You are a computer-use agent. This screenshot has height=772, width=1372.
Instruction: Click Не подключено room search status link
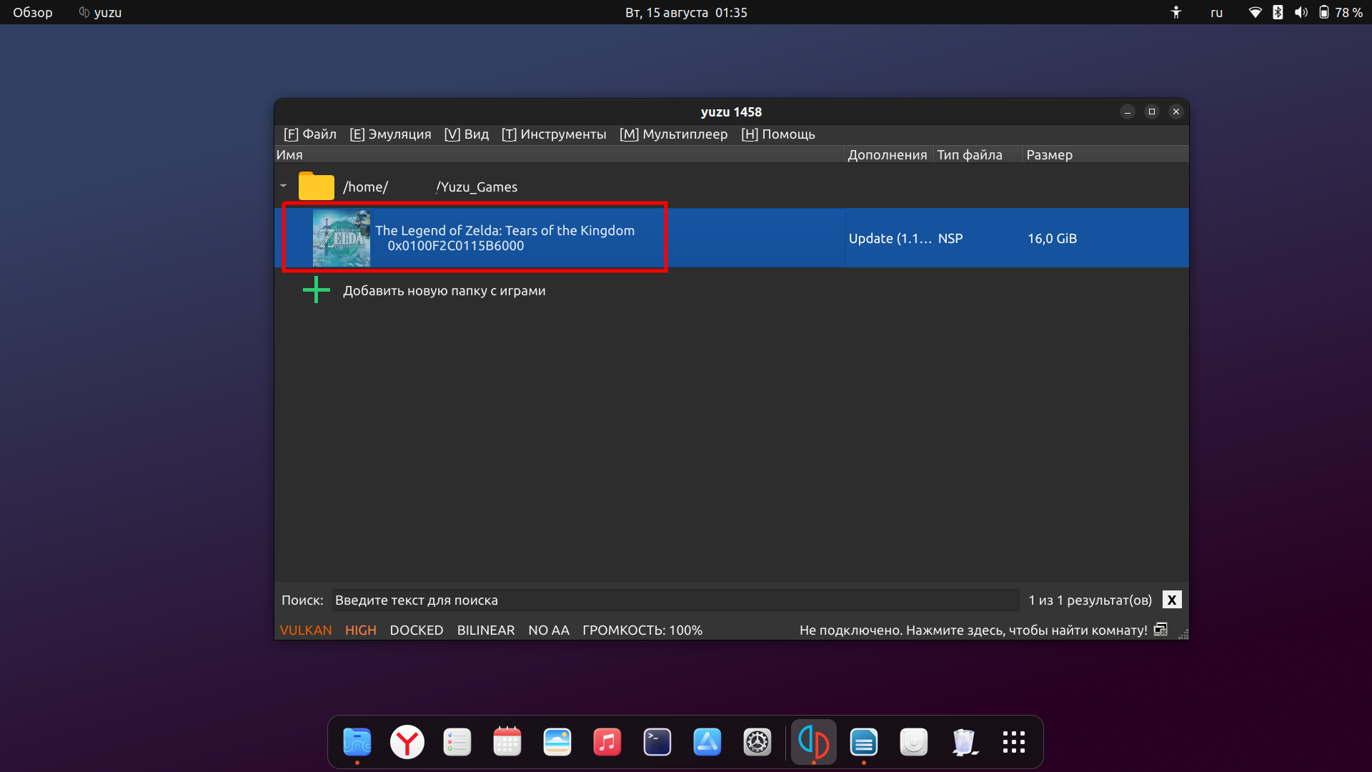973,630
